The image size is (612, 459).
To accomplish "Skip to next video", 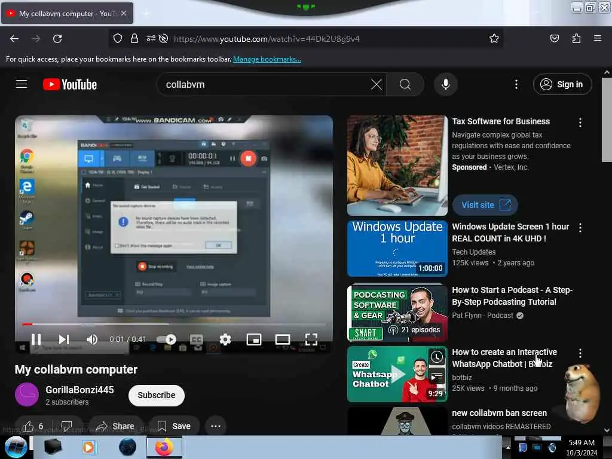I will coord(63,339).
